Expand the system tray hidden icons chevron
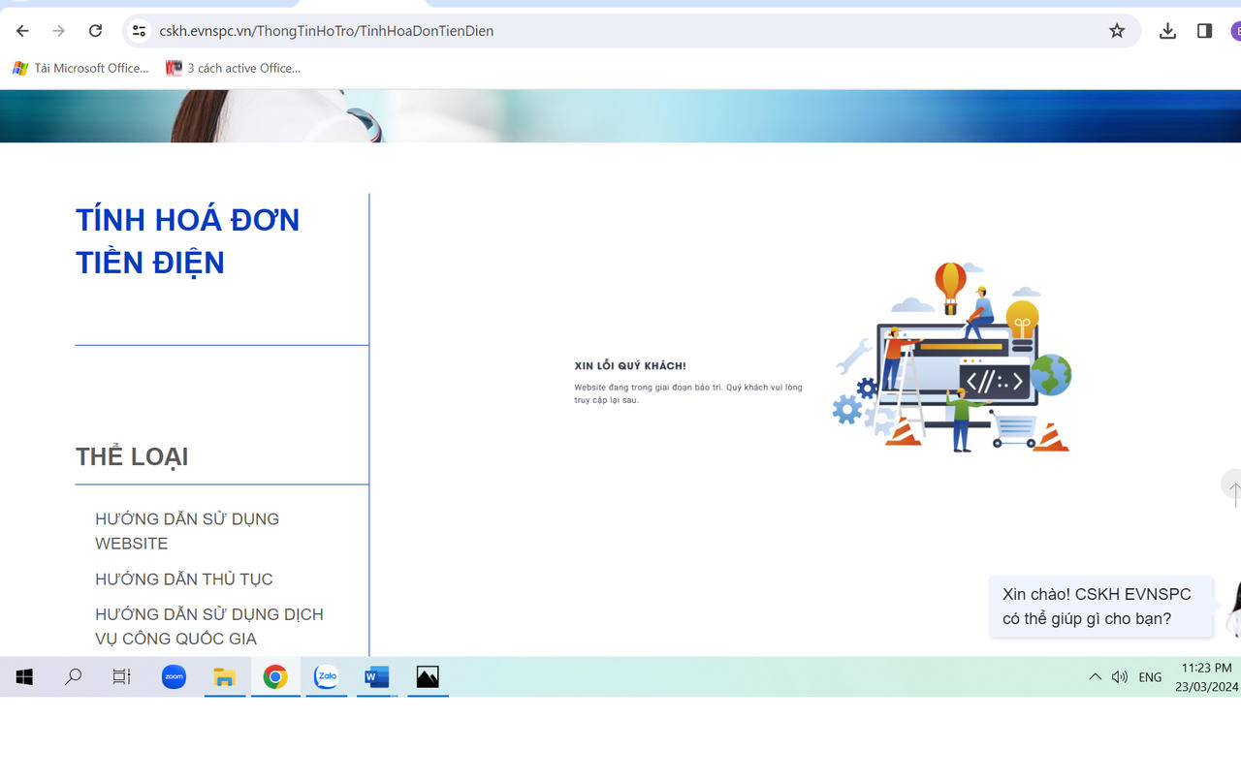The image size is (1241, 781). tap(1095, 677)
